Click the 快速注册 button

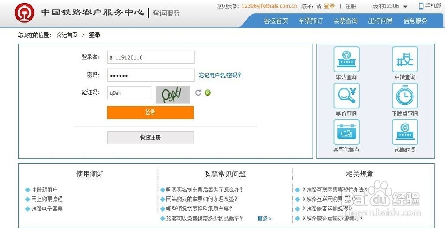150,137
